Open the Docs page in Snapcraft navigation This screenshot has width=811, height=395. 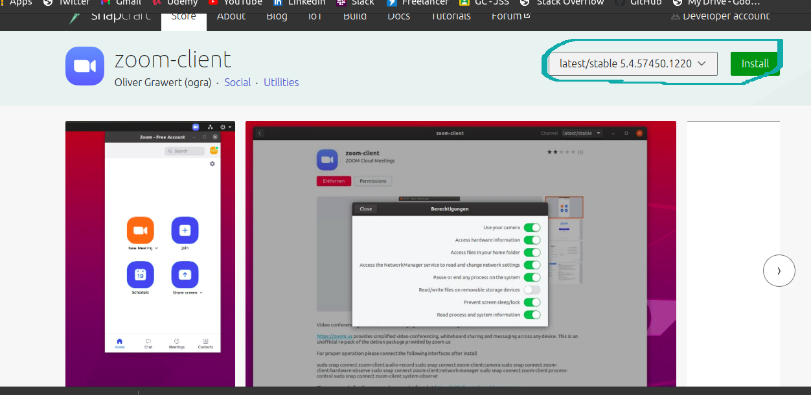[x=398, y=16]
